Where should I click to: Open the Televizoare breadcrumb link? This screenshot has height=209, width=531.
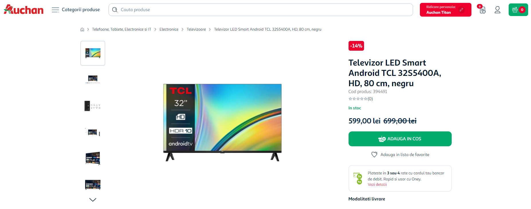click(196, 29)
